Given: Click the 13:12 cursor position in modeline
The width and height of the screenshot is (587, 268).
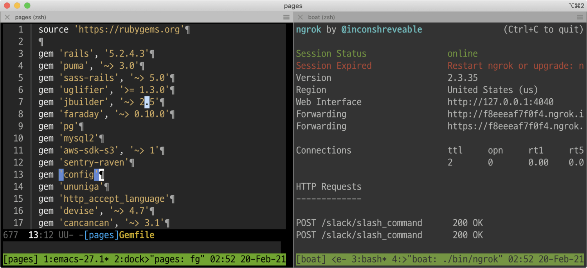Looking at the screenshot, I should pos(41,235).
